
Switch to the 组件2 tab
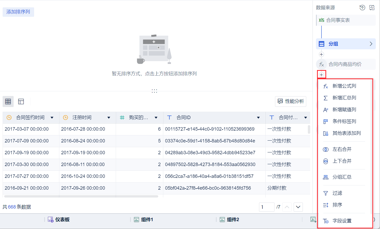click(x=230, y=220)
